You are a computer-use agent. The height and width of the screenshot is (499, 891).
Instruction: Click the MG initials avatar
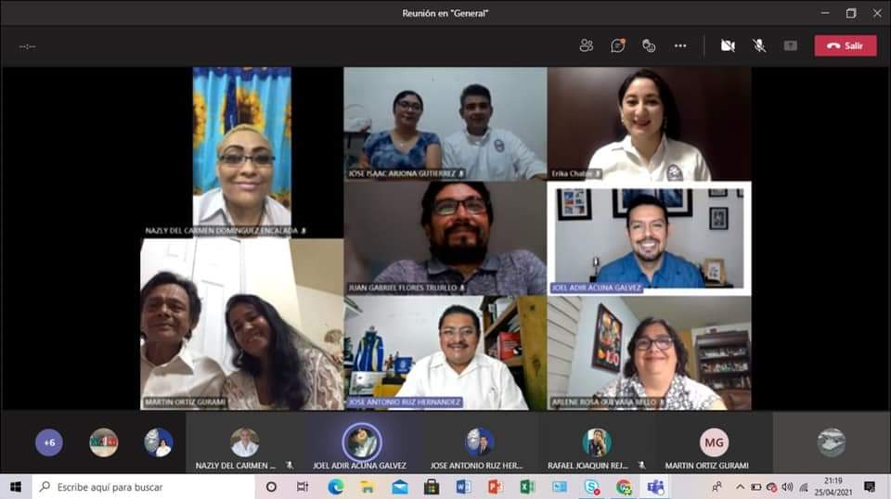point(714,442)
